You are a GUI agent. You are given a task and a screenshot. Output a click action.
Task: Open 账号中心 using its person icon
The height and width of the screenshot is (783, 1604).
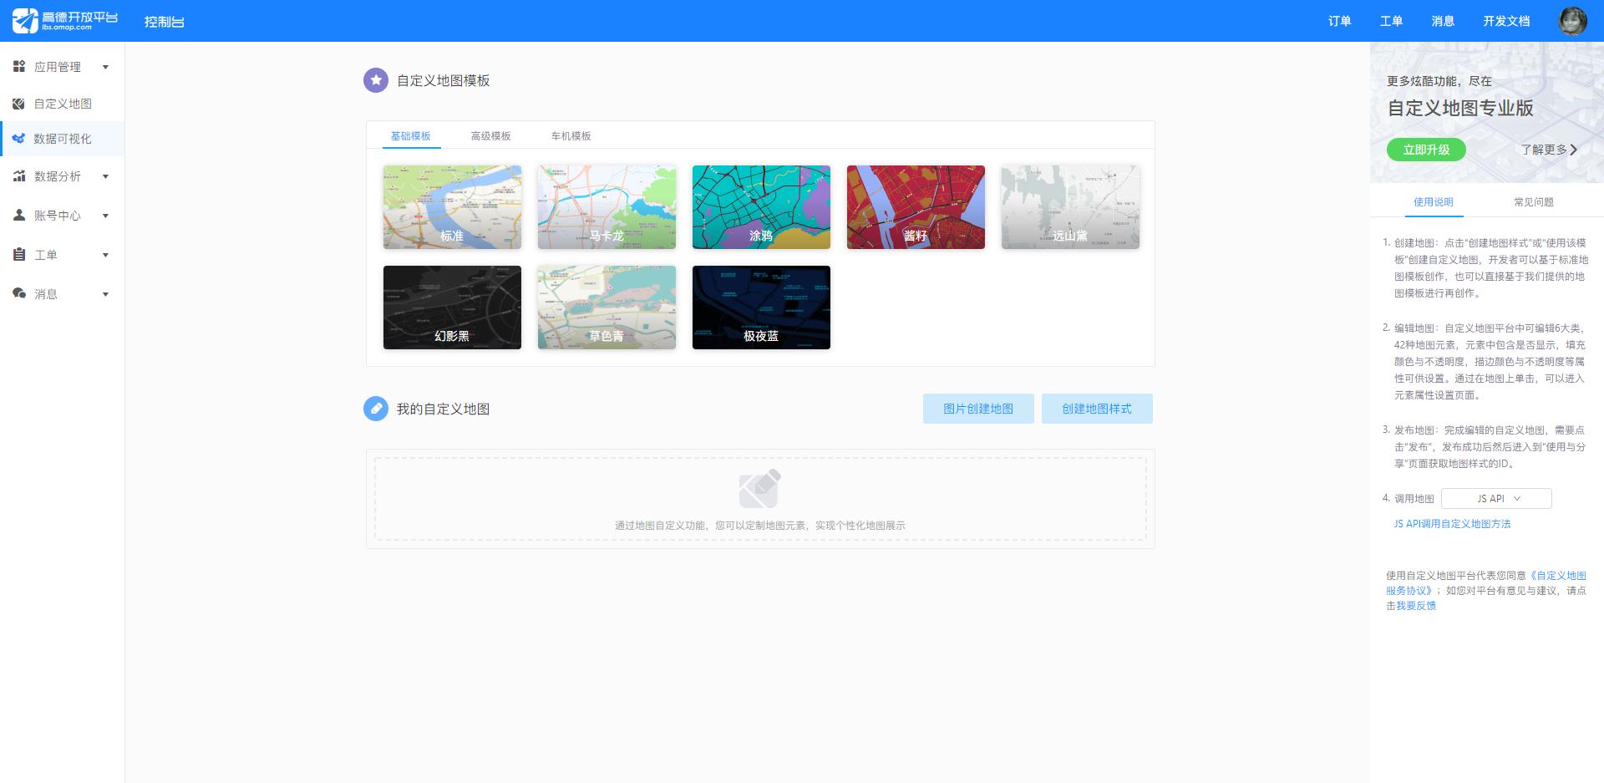[18, 215]
